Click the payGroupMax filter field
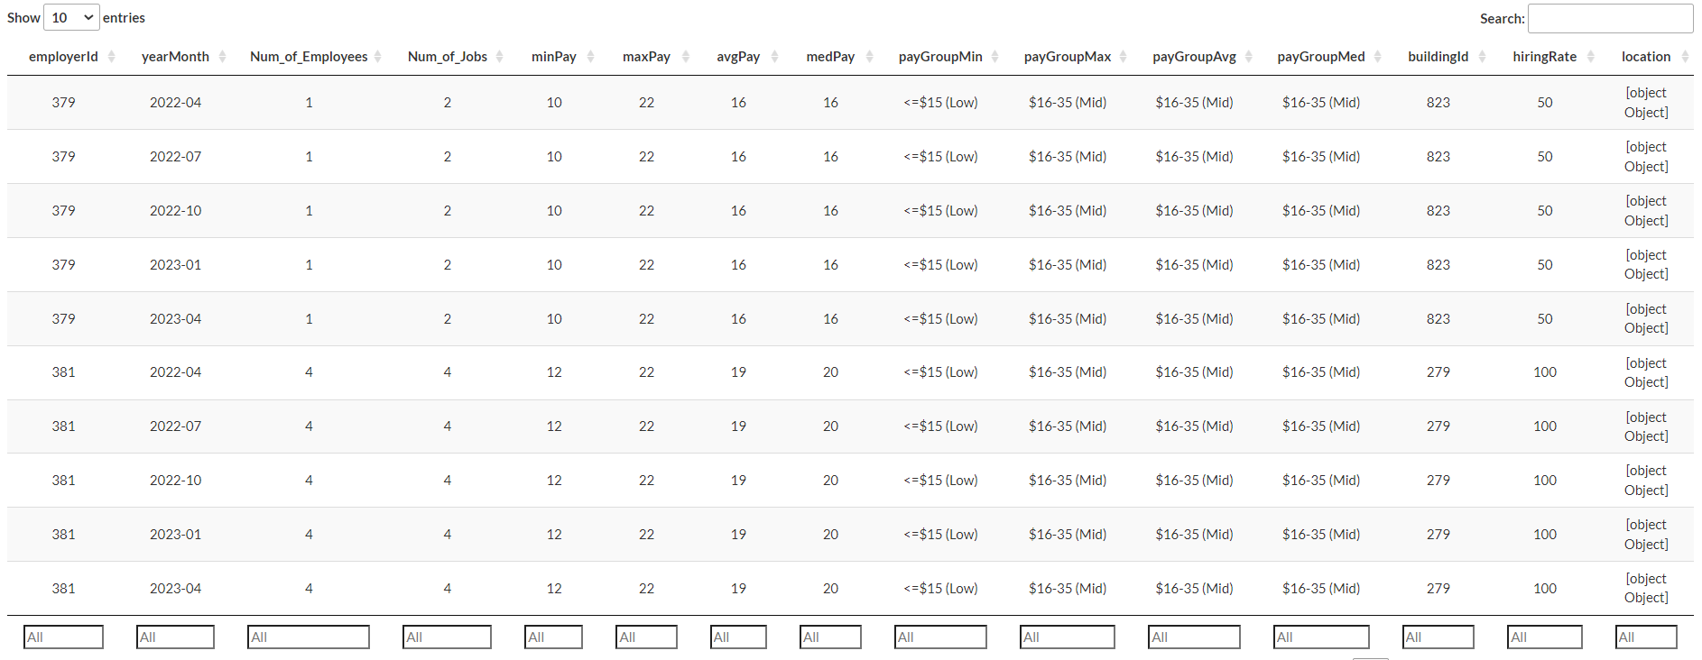Screen dimensions: 1702x660 click(1067, 637)
